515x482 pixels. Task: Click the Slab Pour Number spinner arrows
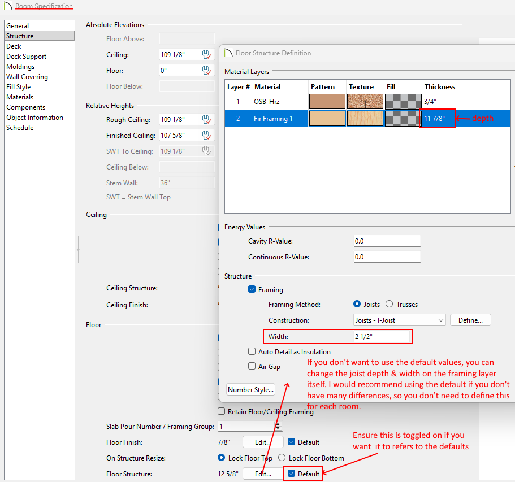278,427
